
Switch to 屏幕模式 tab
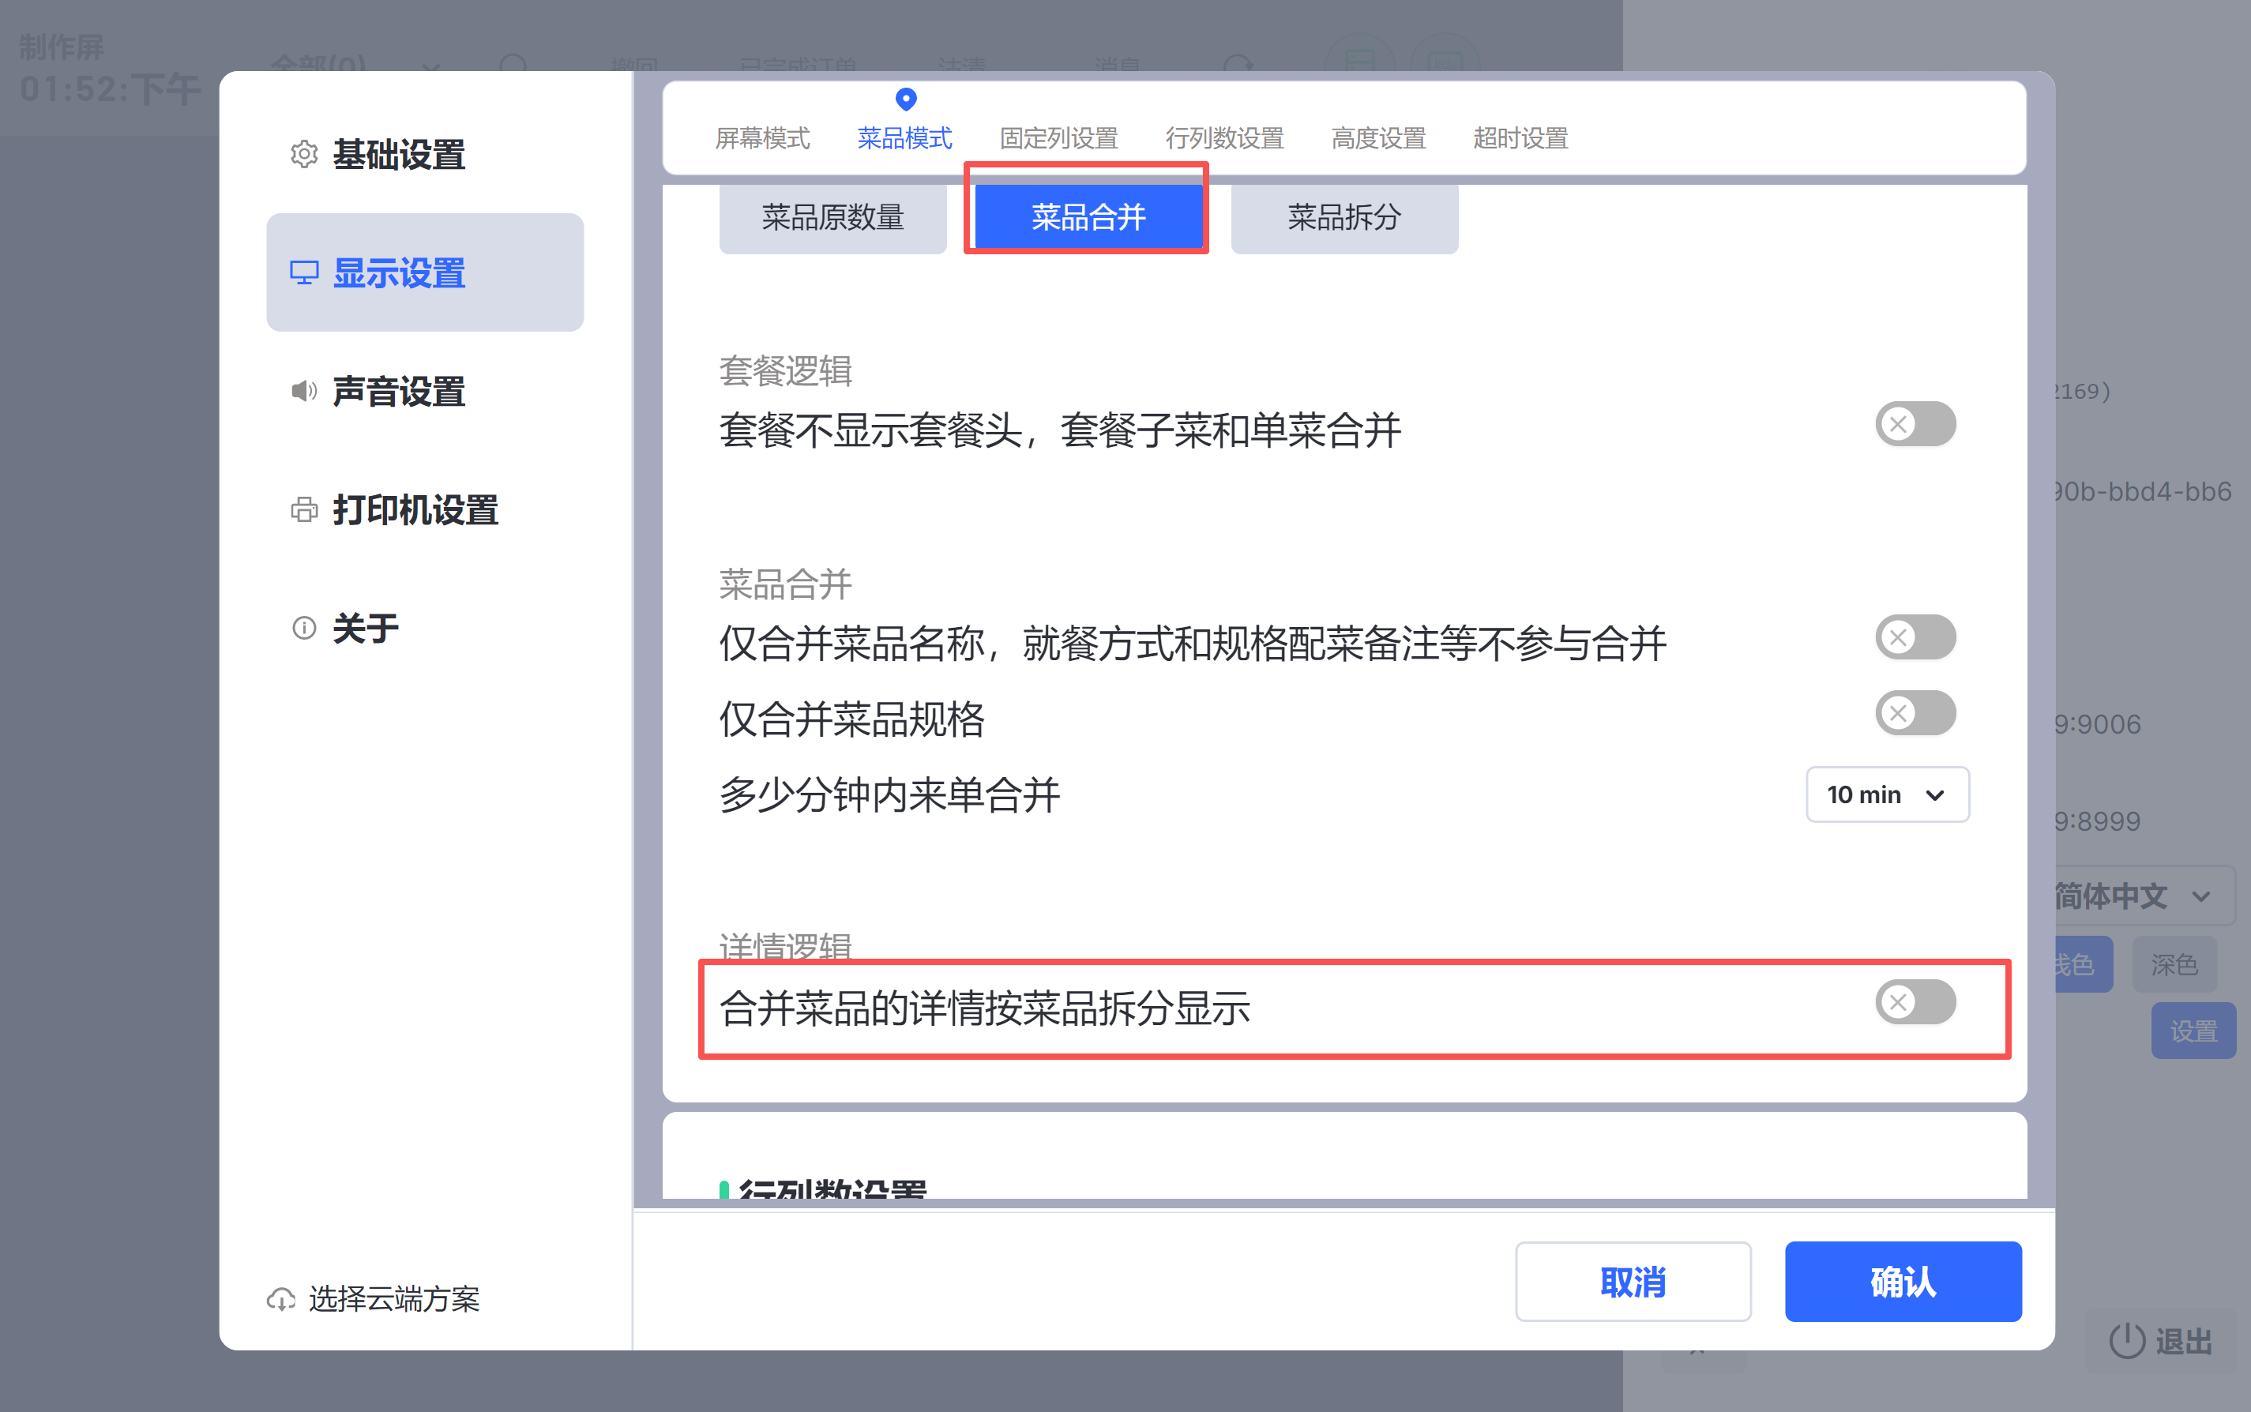[762, 138]
